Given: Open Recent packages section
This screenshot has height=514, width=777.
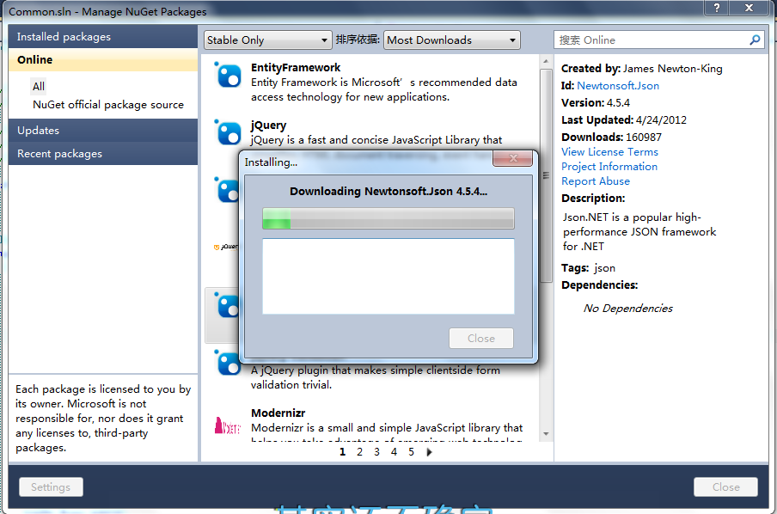Looking at the screenshot, I should point(103,154).
